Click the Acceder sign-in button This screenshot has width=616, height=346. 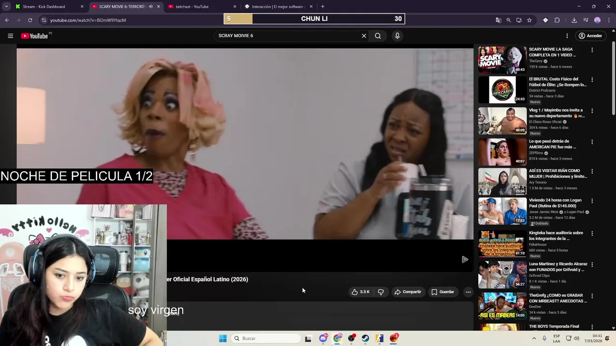click(590, 36)
